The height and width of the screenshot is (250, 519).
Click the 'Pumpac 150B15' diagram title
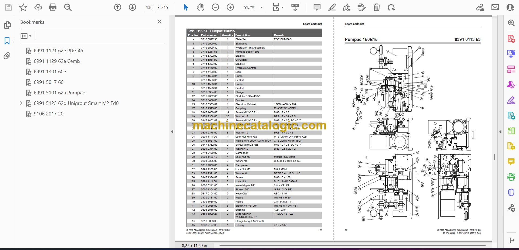[x=361, y=39]
